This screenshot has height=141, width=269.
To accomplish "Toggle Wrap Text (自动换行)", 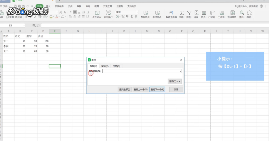I will pos(108,14).
